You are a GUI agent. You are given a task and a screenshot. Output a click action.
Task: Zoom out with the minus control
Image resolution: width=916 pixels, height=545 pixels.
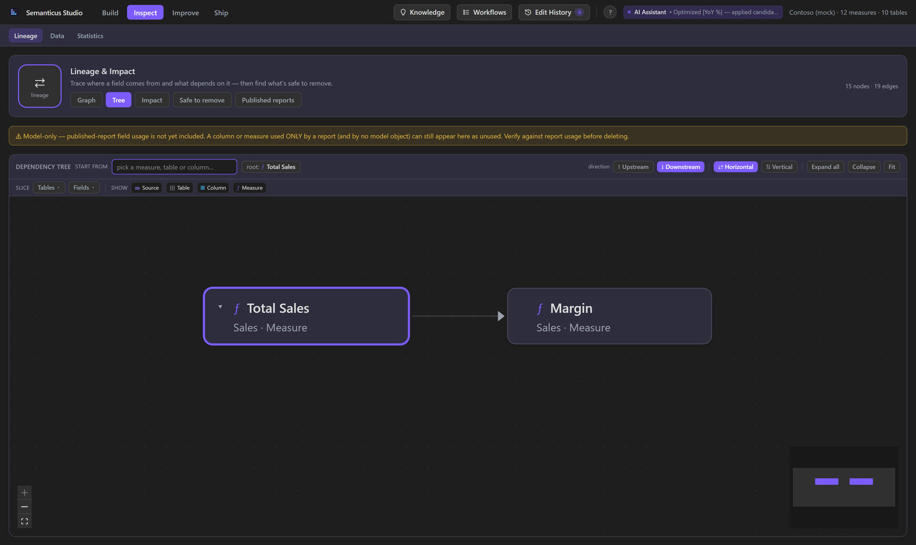(x=24, y=507)
